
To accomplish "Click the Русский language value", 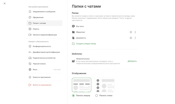I will click(57, 70).
